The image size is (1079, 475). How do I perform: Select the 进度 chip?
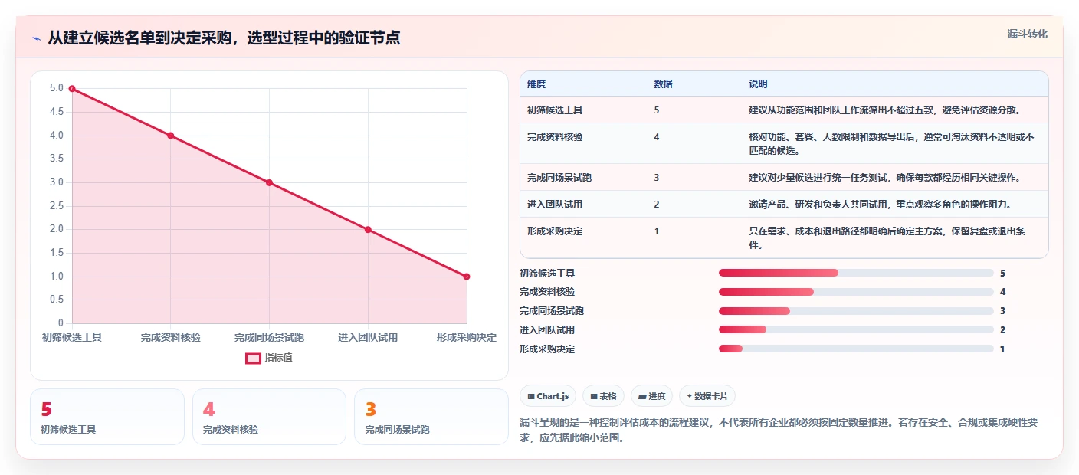pos(652,396)
